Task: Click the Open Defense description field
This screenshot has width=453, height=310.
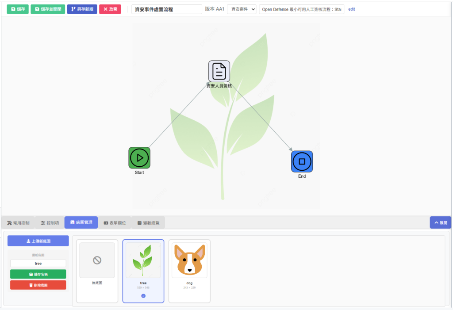Action: click(301, 9)
